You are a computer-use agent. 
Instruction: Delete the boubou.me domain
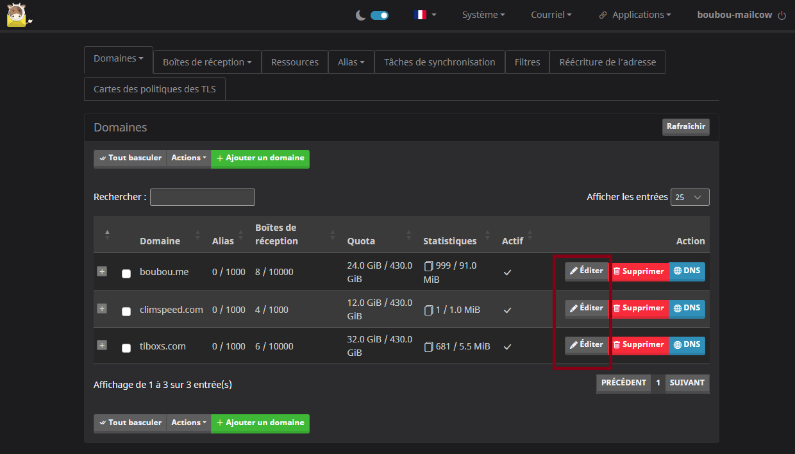point(639,272)
